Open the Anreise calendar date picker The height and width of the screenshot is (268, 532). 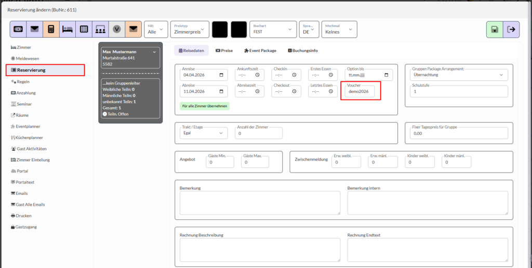click(x=222, y=76)
